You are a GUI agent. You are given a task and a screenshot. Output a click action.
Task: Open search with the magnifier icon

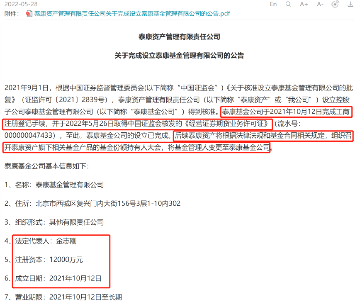click(x=288, y=4)
